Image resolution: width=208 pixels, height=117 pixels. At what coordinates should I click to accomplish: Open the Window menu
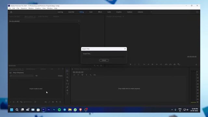pos(50,8)
